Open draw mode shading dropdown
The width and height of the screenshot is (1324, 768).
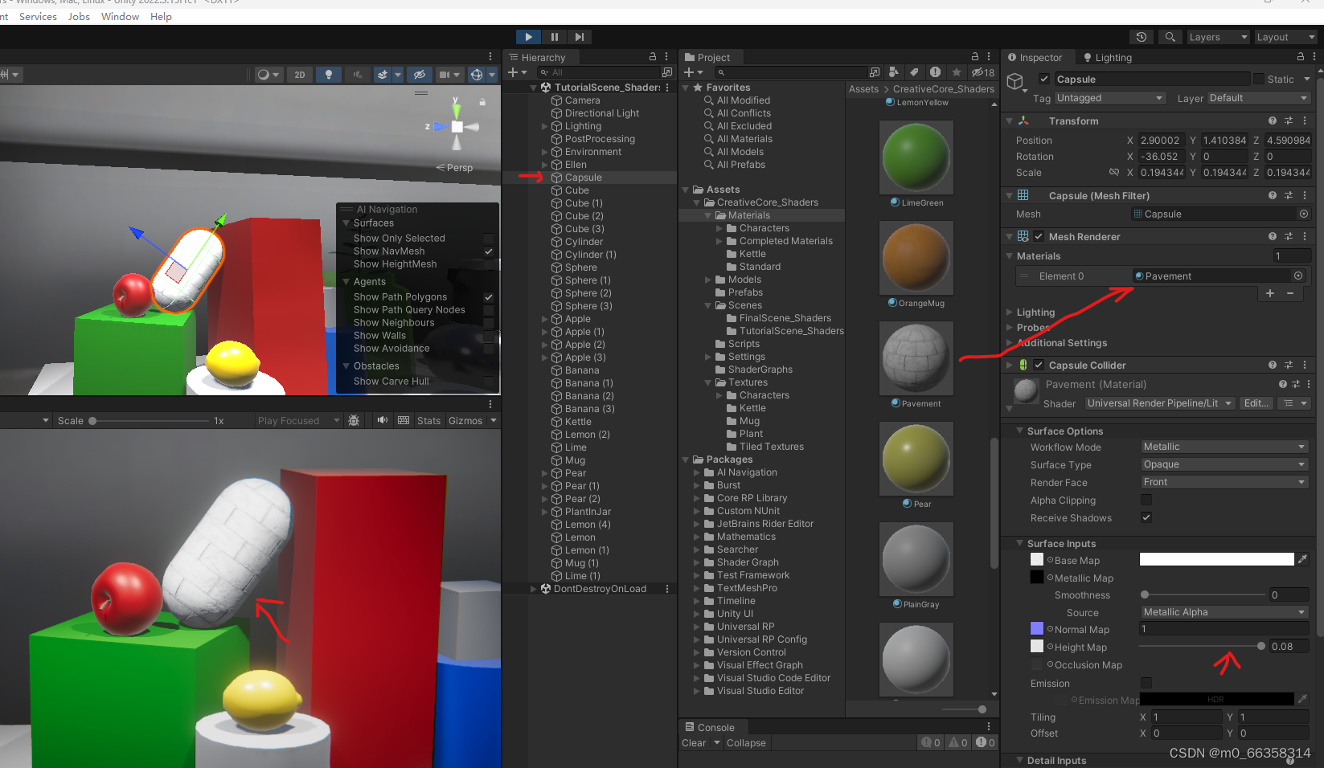coord(268,75)
